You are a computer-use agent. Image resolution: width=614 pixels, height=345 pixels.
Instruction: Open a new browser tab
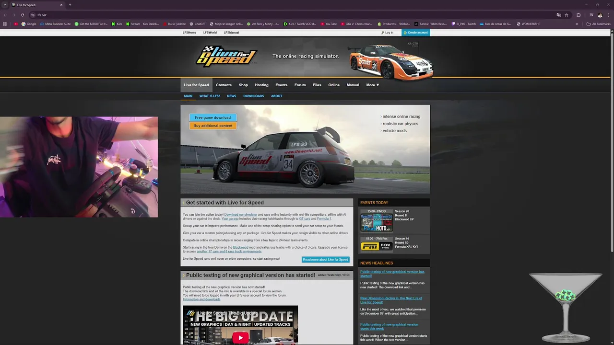[x=70, y=5]
